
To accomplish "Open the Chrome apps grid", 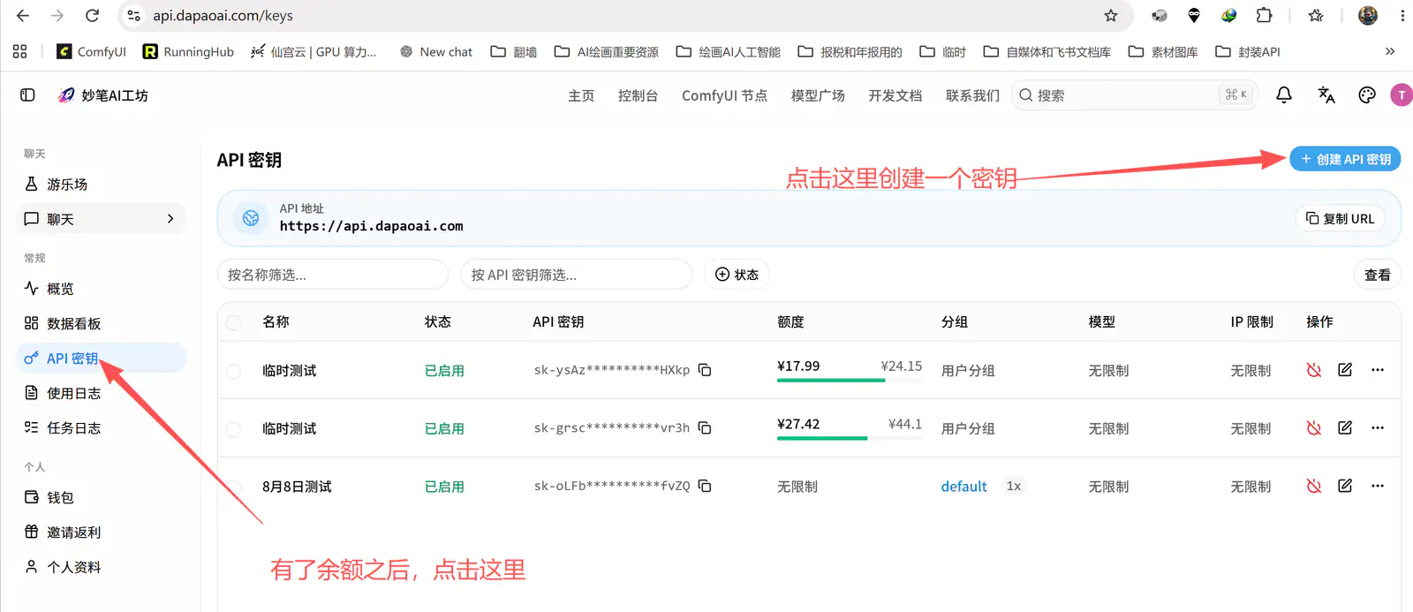I will (x=19, y=51).
